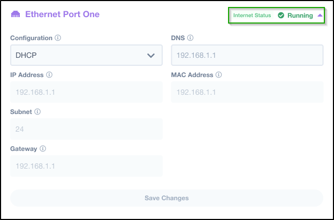The height and width of the screenshot is (220, 334).
Task: Click the Ethernet Port One heading
Action: (x=63, y=14)
